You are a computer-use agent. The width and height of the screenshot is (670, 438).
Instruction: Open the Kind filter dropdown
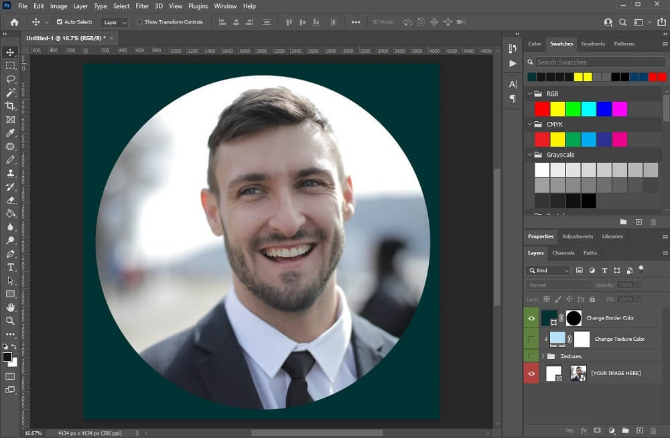tap(549, 271)
